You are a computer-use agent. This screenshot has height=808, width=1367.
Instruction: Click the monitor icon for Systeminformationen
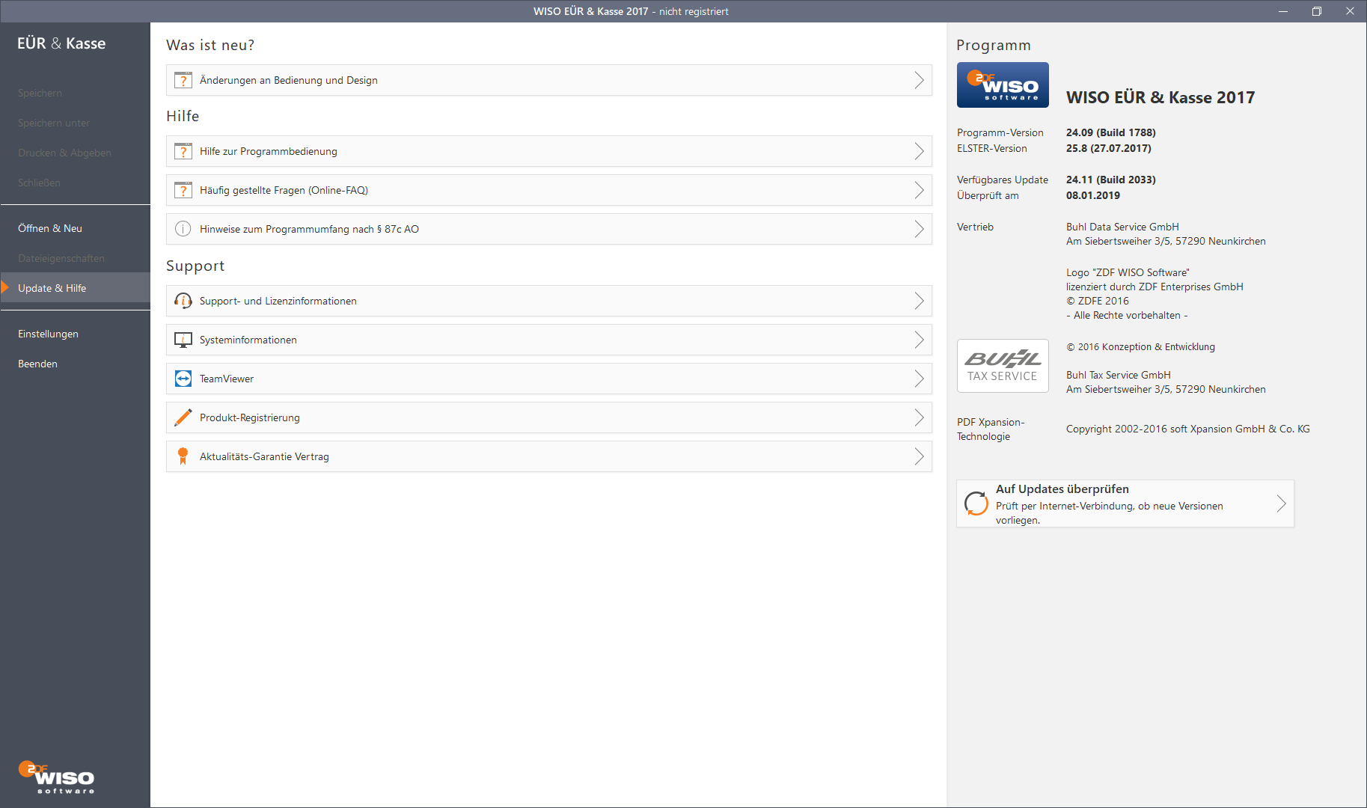183,340
